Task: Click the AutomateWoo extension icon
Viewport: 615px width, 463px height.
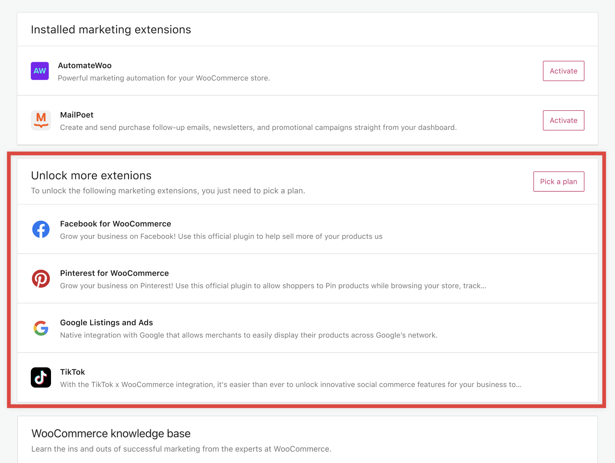Action: point(39,71)
